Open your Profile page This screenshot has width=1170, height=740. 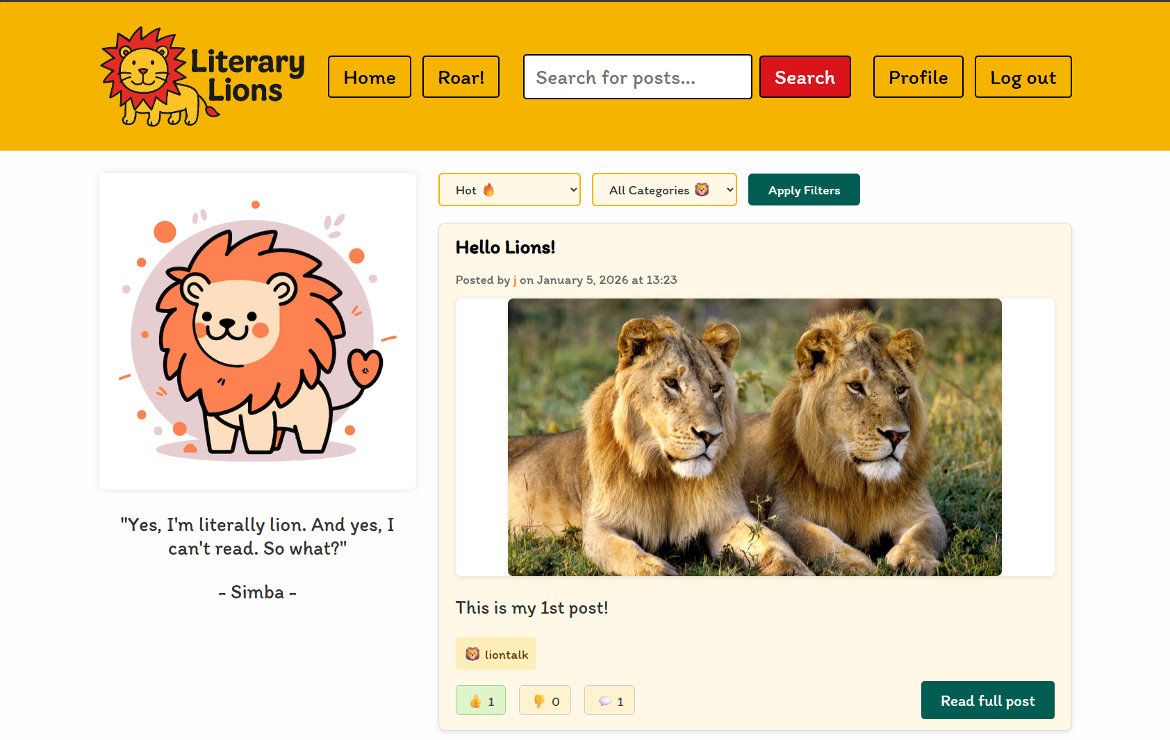918,76
